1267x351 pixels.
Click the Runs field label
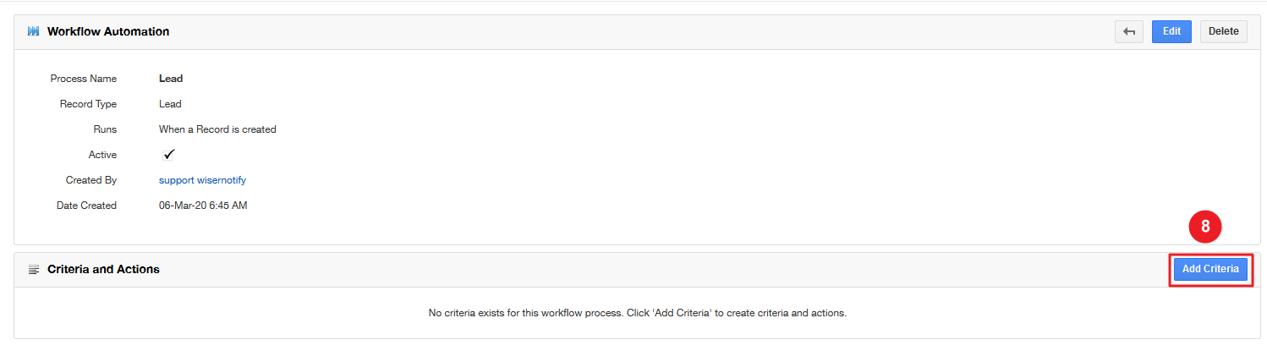[x=105, y=129]
